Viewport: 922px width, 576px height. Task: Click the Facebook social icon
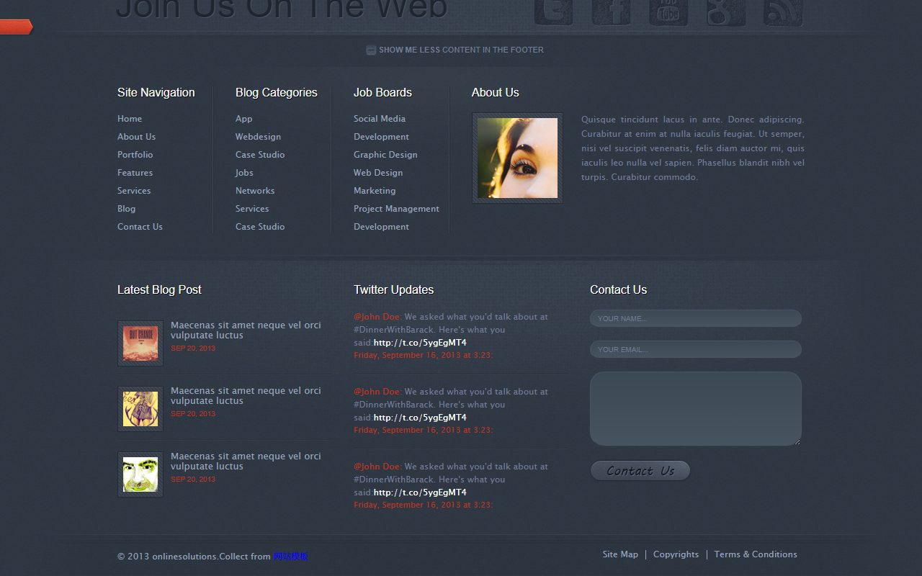611,12
